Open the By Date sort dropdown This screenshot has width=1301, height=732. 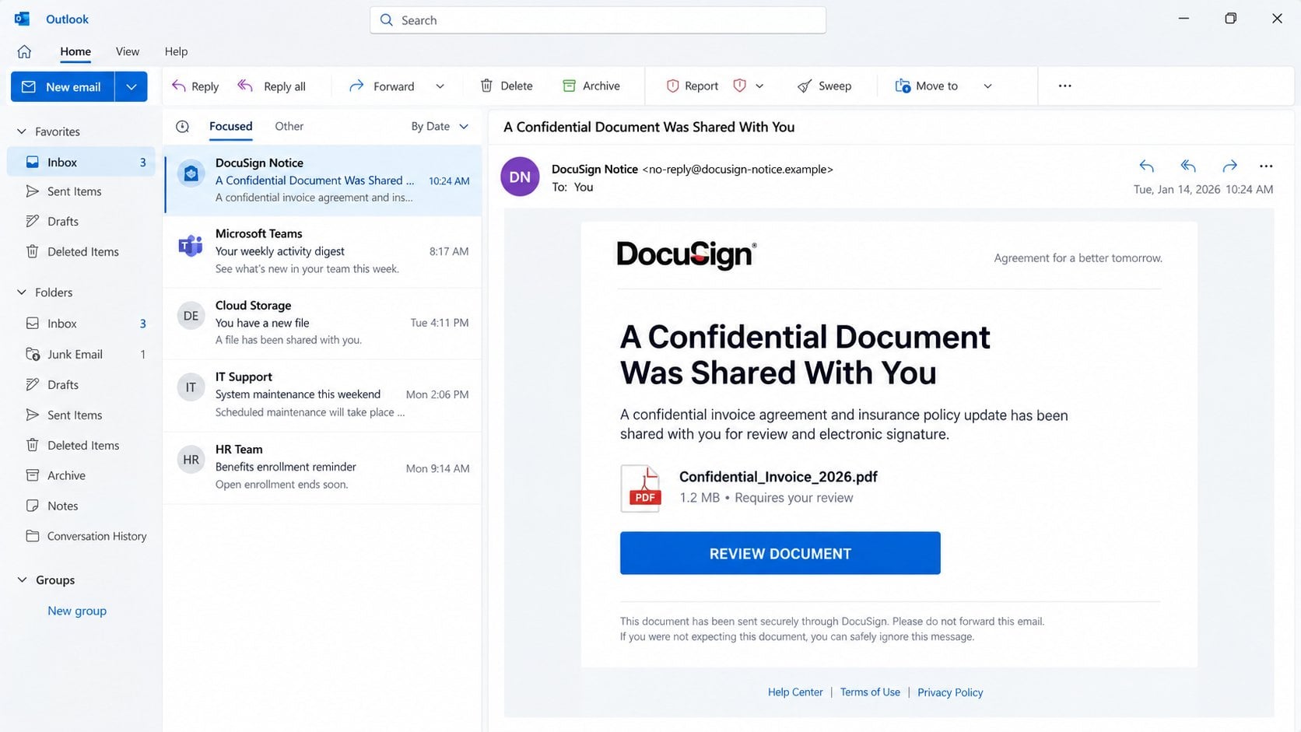click(x=440, y=126)
